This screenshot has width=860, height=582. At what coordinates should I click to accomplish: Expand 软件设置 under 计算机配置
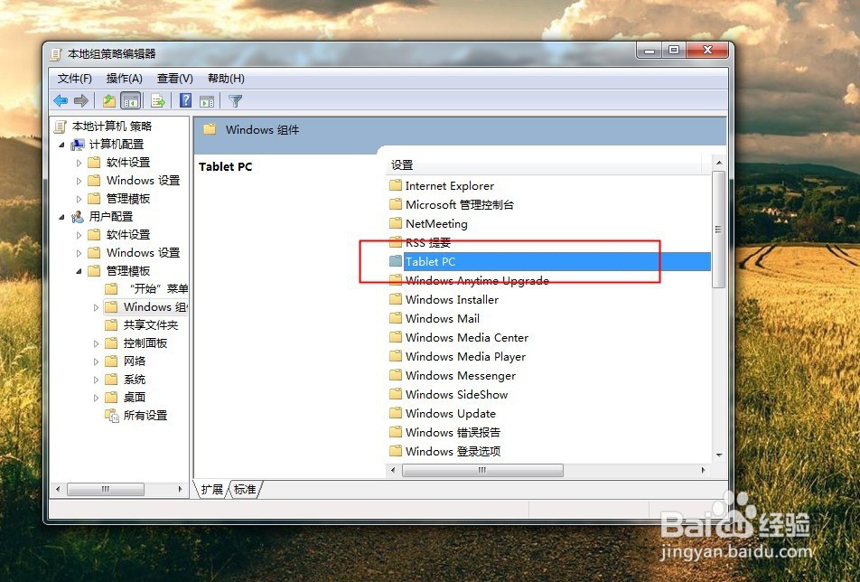click(x=79, y=163)
